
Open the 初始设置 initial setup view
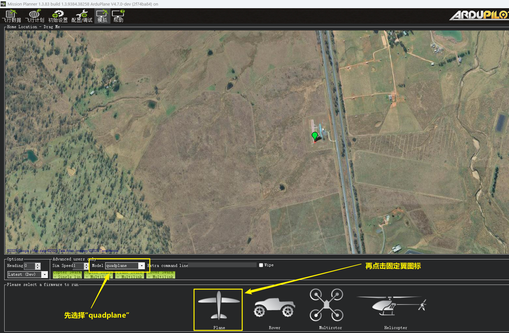tap(58, 16)
